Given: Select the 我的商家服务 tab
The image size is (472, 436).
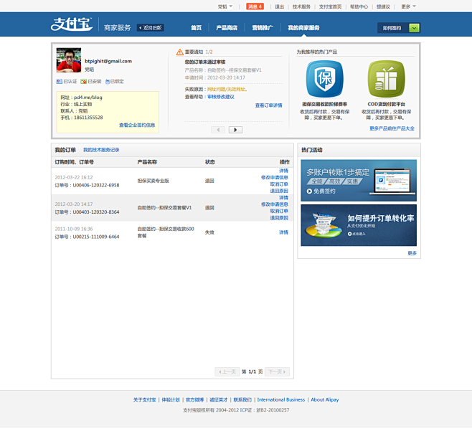Looking at the screenshot, I should point(303,28).
